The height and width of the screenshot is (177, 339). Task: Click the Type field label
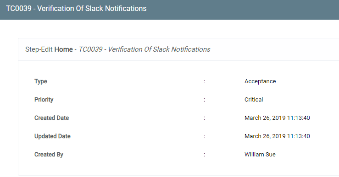point(41,81)
